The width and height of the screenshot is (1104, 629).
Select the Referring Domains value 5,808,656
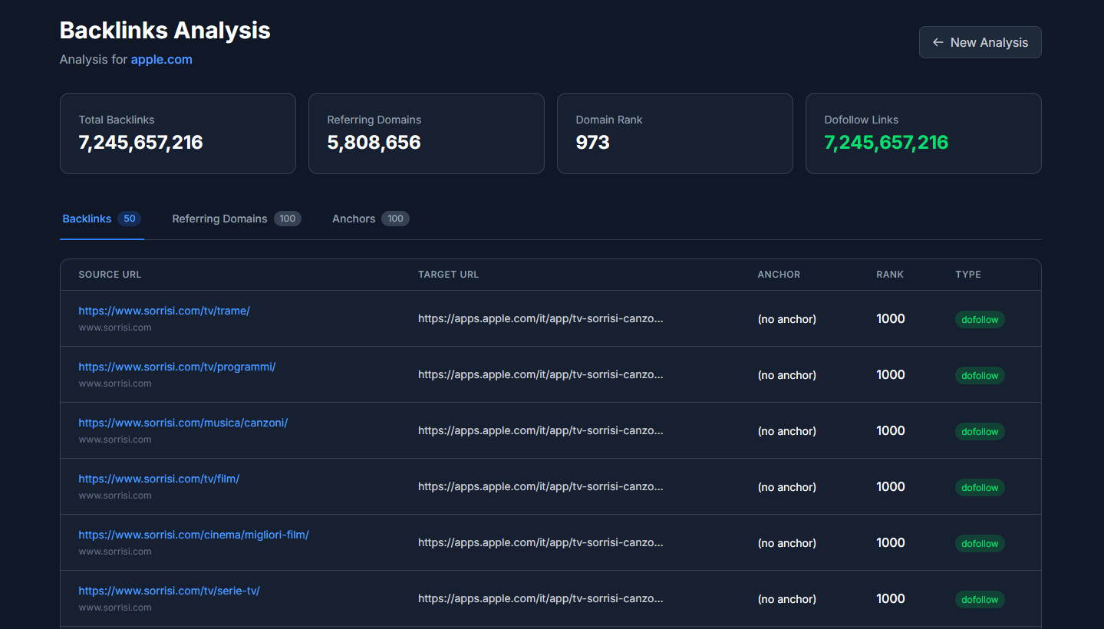pos(374,143)
